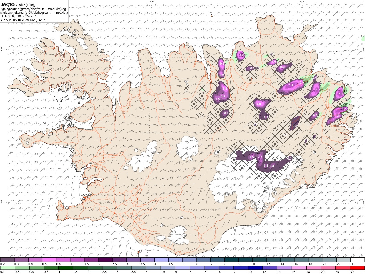Click the palest green swatch starting the lower legend

(x=7, y=268)
